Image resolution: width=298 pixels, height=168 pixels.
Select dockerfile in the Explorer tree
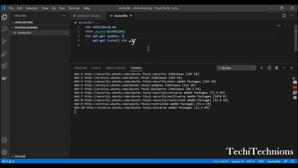point(40,33)
